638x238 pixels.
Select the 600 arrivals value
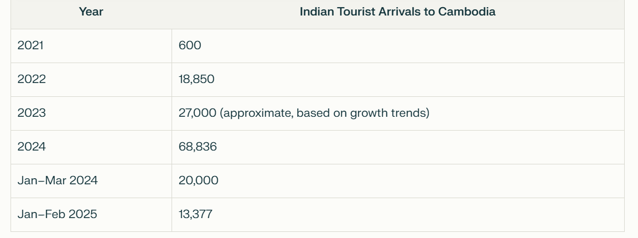click(x=190, y=45)
